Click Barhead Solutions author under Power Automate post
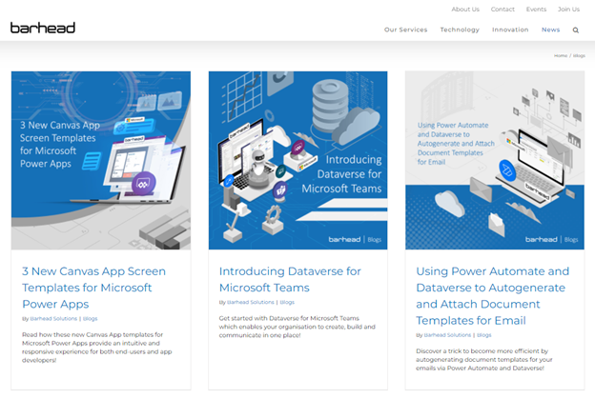 click(x=447, y=335)
